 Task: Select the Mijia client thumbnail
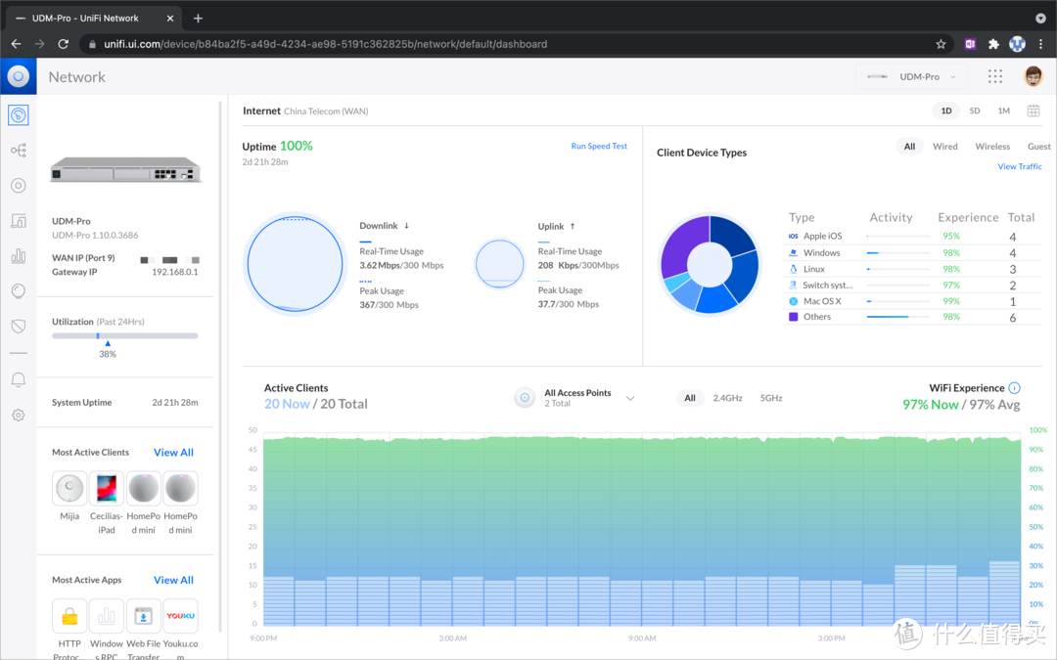(x=69, y=488)
